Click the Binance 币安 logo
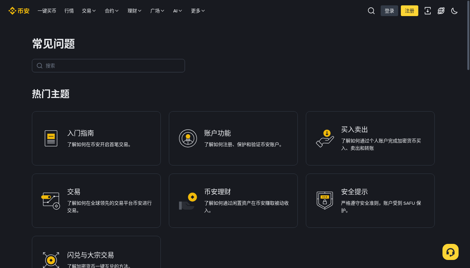This screenshot has height=268, width=470. point(19,11)
